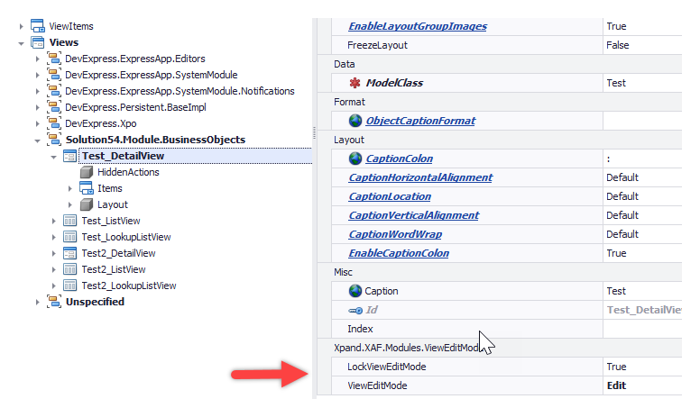Click the Solution54.Module.BusinessObjects group icon
The image size is (700, 417).
(x=54, y=140)
